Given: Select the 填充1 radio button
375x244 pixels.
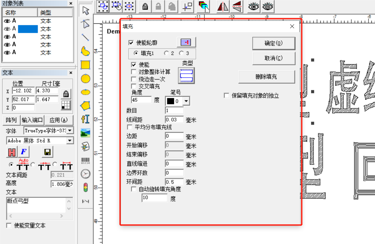Looking at the screenshot, I should 136,53.
